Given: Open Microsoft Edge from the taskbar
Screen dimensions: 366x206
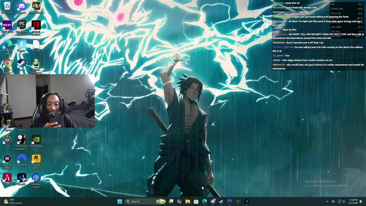Looking at the screenshot, I should pos(204,201).
